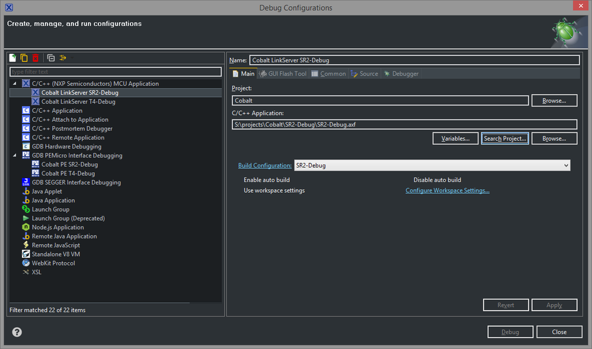Image resolution: width=592 pixels, height=349 pixels.
Task: Click the Java Applet icon
Action: pos(25,192)
